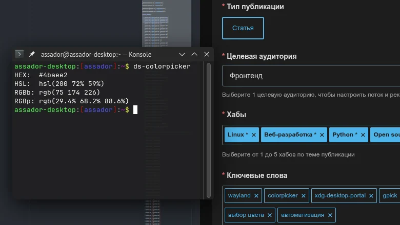Close the Konsole window
Viewport: 400px width, 225px height.
coord(207,54)
